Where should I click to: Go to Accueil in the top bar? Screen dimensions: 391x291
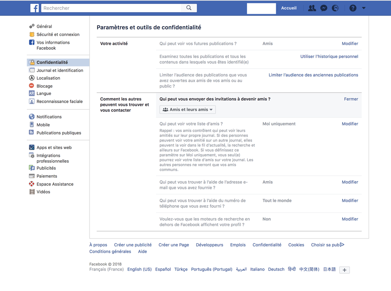pyautogui.click(x=289, y=8)
